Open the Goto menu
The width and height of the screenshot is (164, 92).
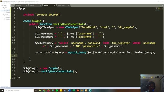[19, 3]
